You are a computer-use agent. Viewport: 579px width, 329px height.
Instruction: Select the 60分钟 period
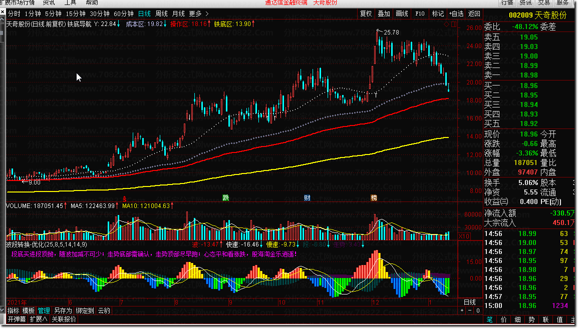(x=124, y=13)
